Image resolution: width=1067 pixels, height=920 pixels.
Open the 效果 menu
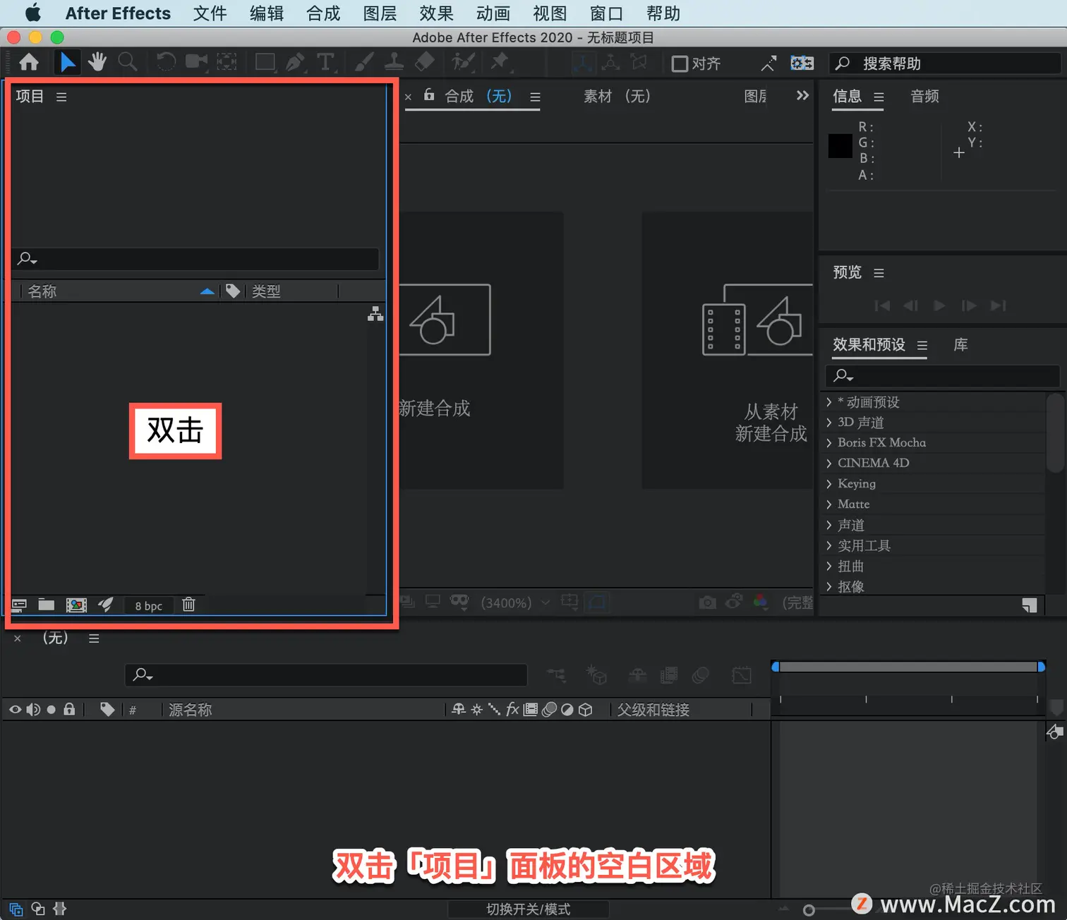click(436, 13)
